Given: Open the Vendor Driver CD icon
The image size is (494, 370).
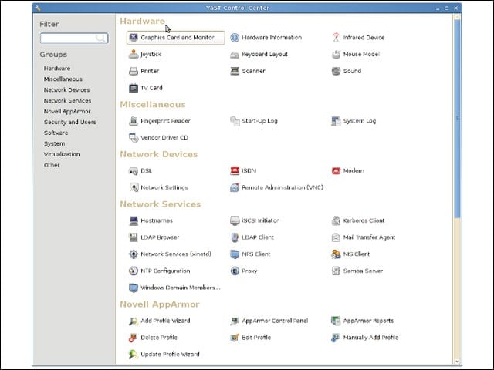Looking at the screenshot, I should [x=134, y=138].
